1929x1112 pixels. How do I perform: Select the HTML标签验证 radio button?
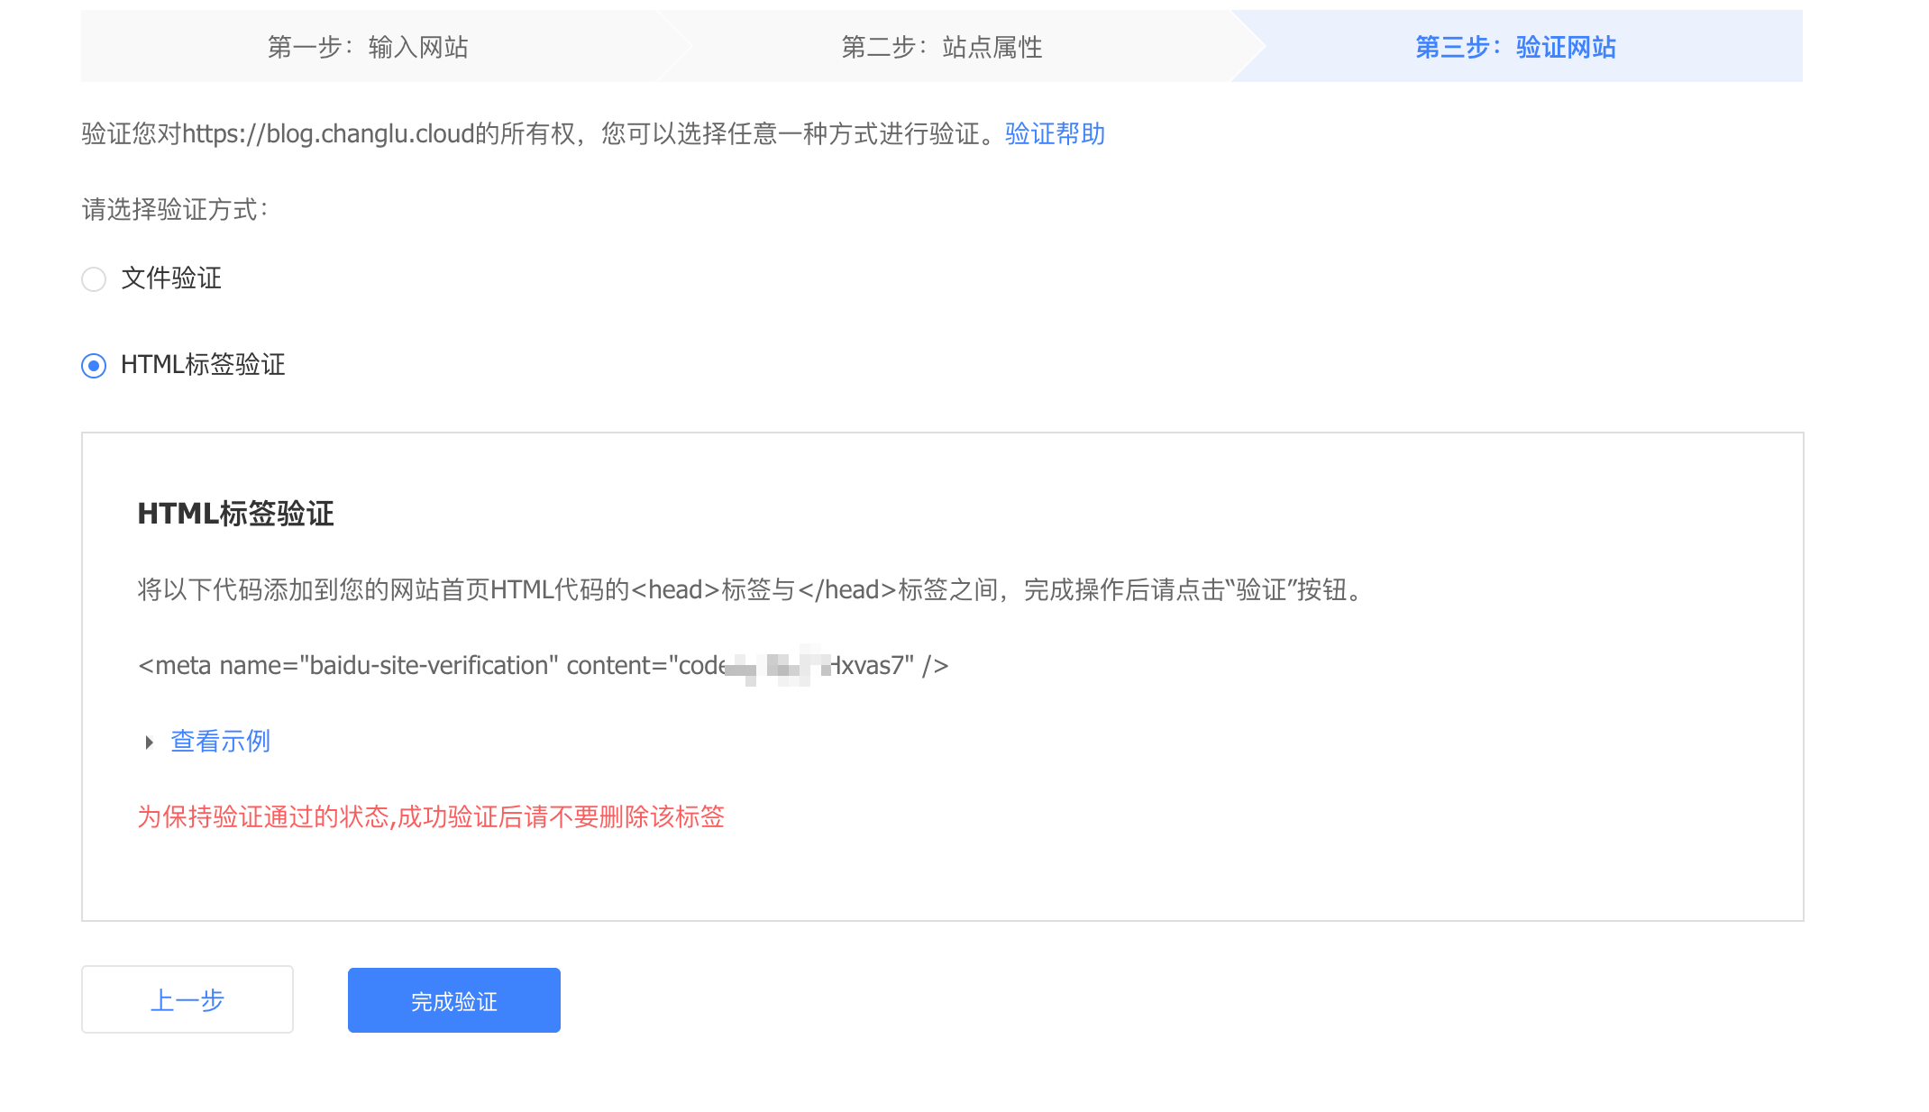click(x=94, y=366)
